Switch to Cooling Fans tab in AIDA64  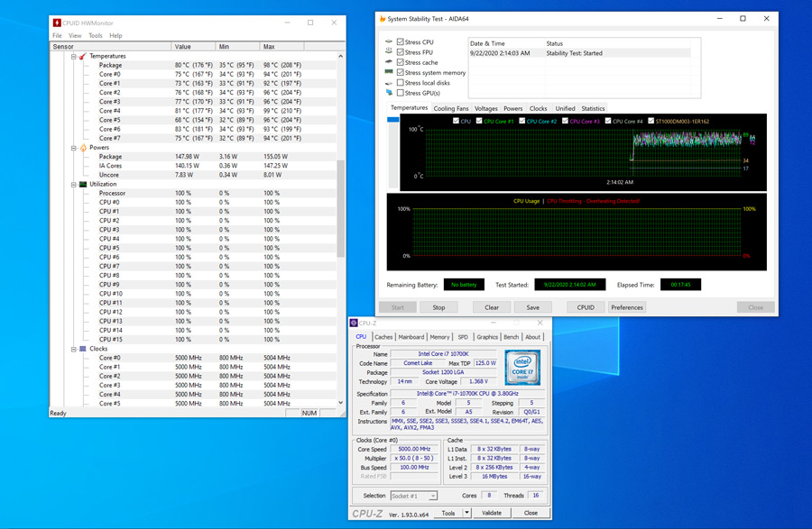point(451,108)
